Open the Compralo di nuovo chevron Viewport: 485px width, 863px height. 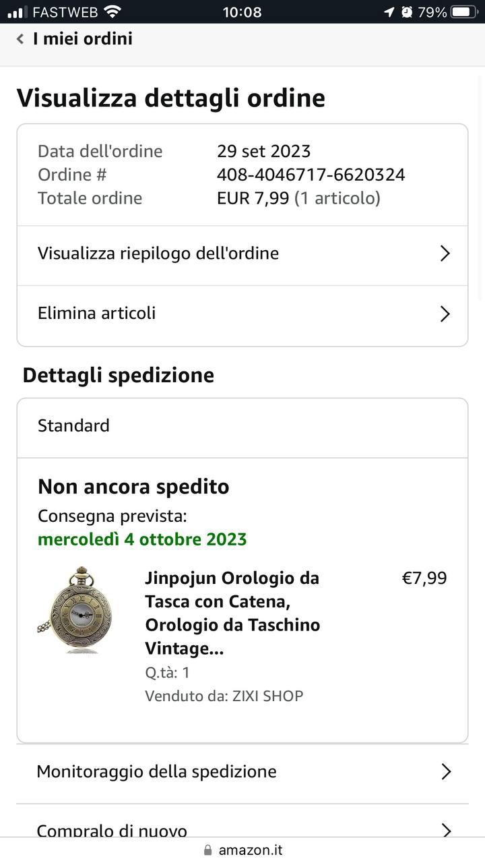445,831
